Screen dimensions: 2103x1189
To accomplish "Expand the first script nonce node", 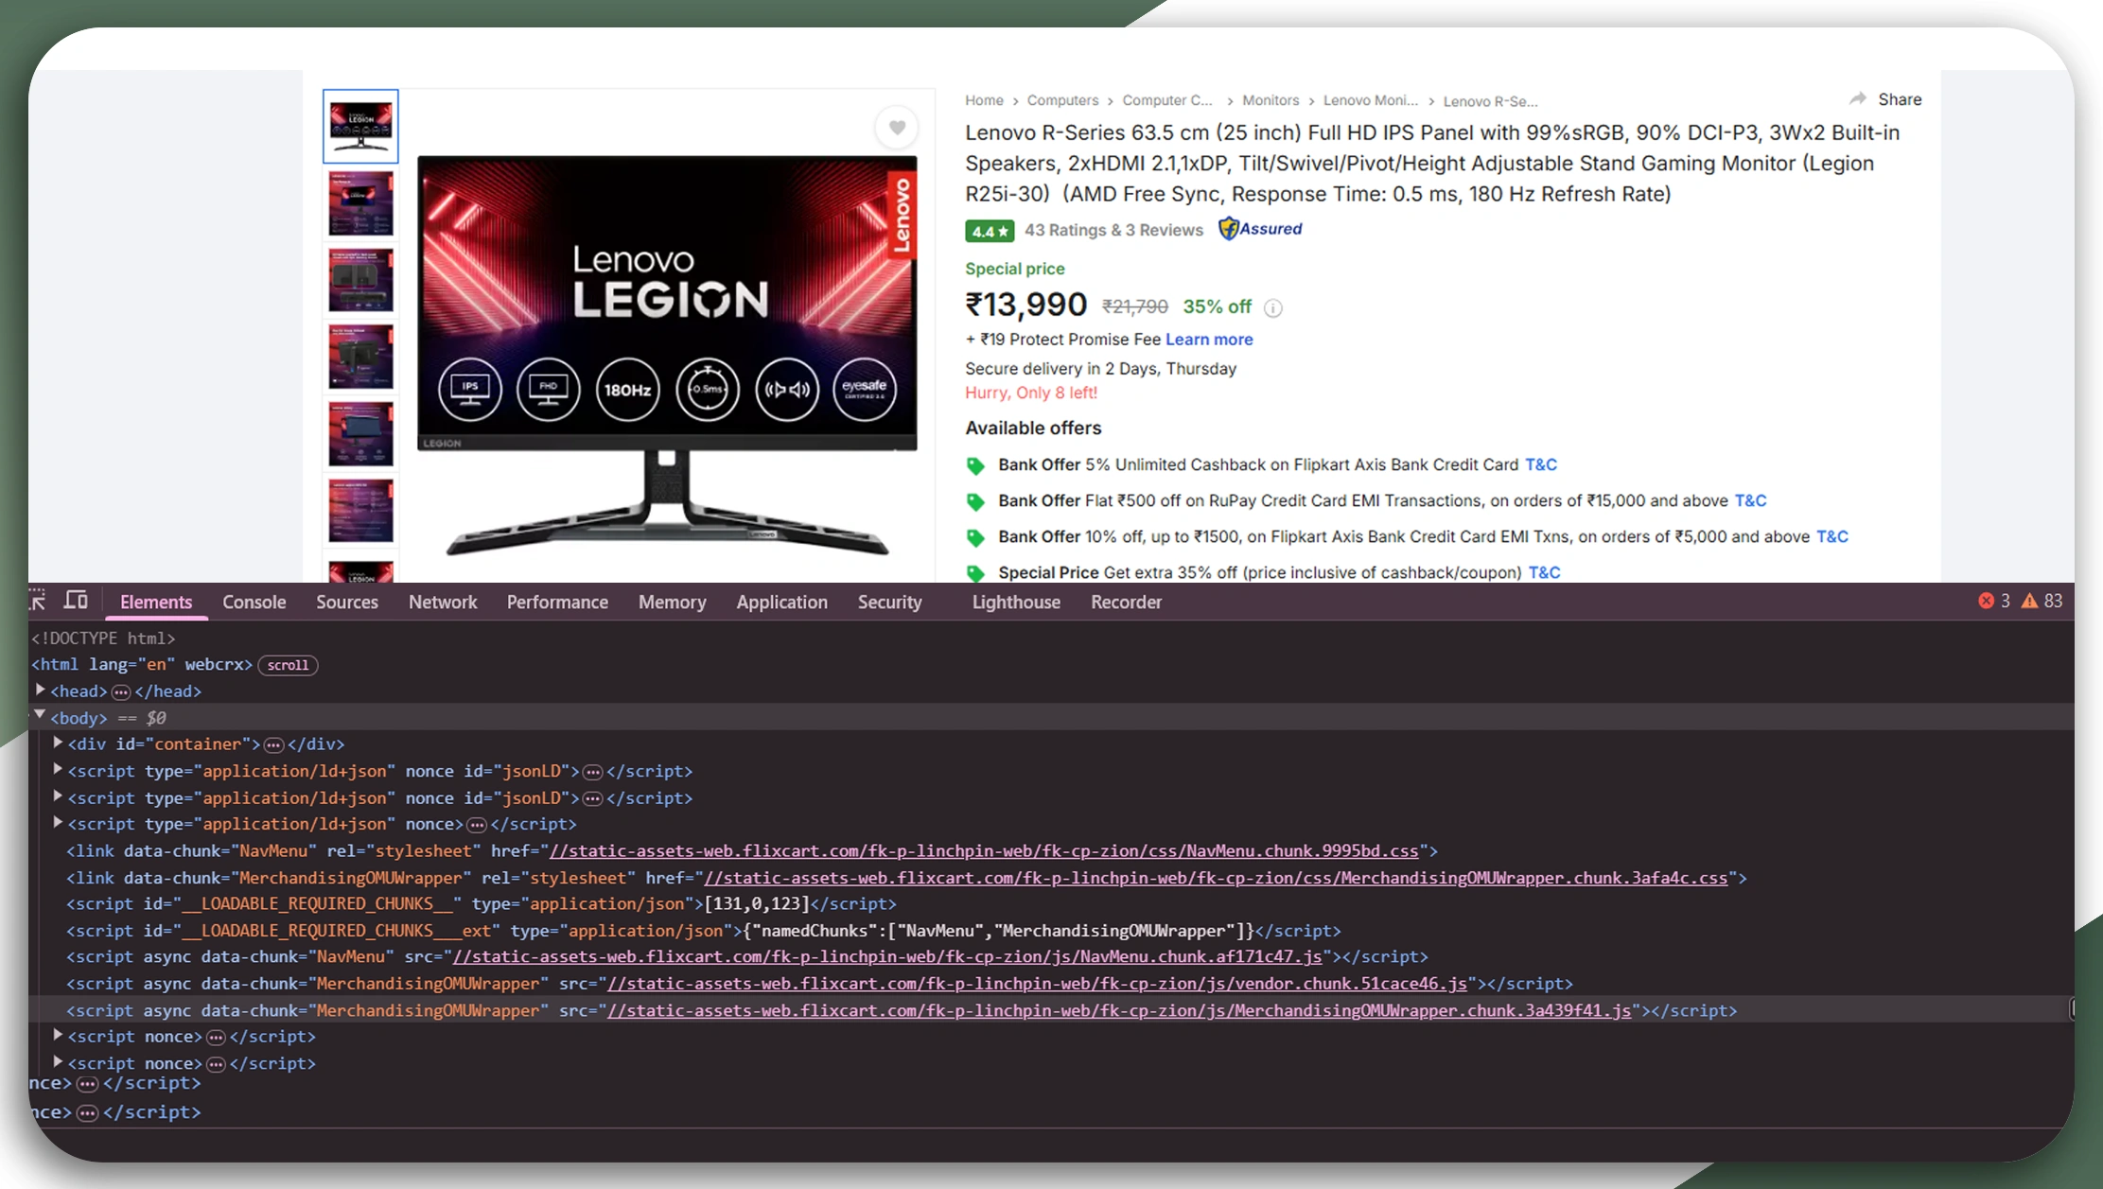I will tap(58, 1036).
